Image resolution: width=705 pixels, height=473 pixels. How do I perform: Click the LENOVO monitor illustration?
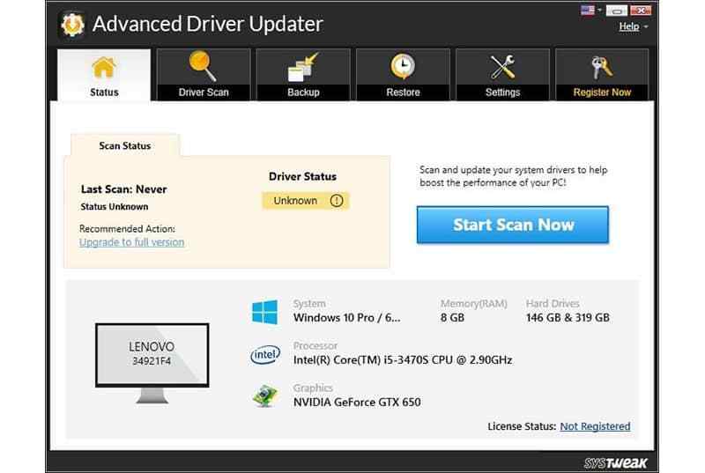click(152, 363)
